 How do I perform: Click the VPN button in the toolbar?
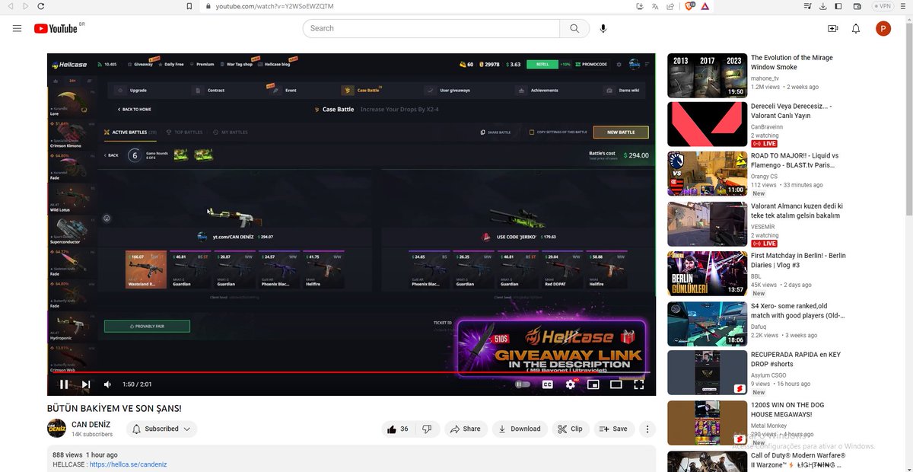click(x=883, y=6)
